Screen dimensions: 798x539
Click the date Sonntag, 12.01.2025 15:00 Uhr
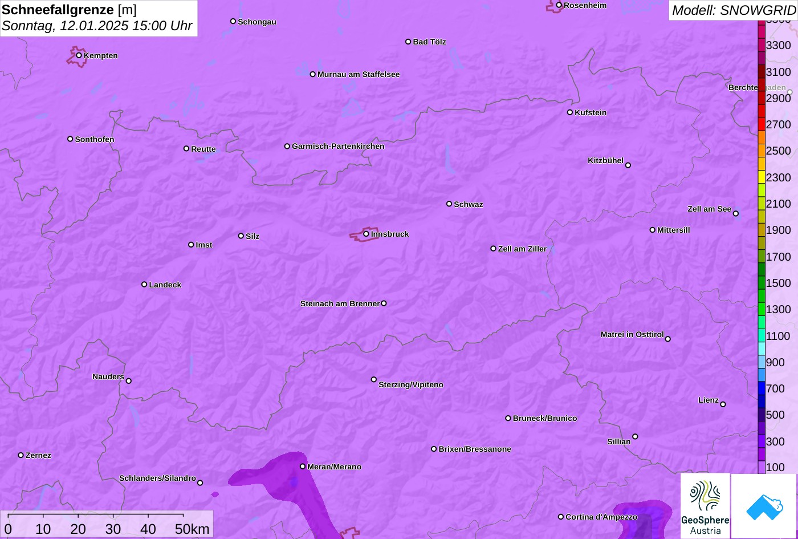[x=97, y=26]
